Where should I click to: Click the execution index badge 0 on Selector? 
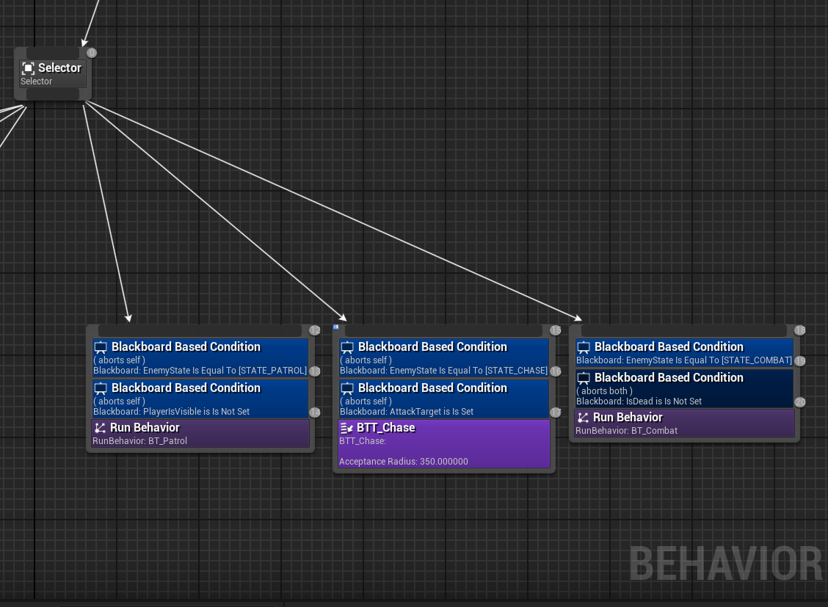click(92, 53)
